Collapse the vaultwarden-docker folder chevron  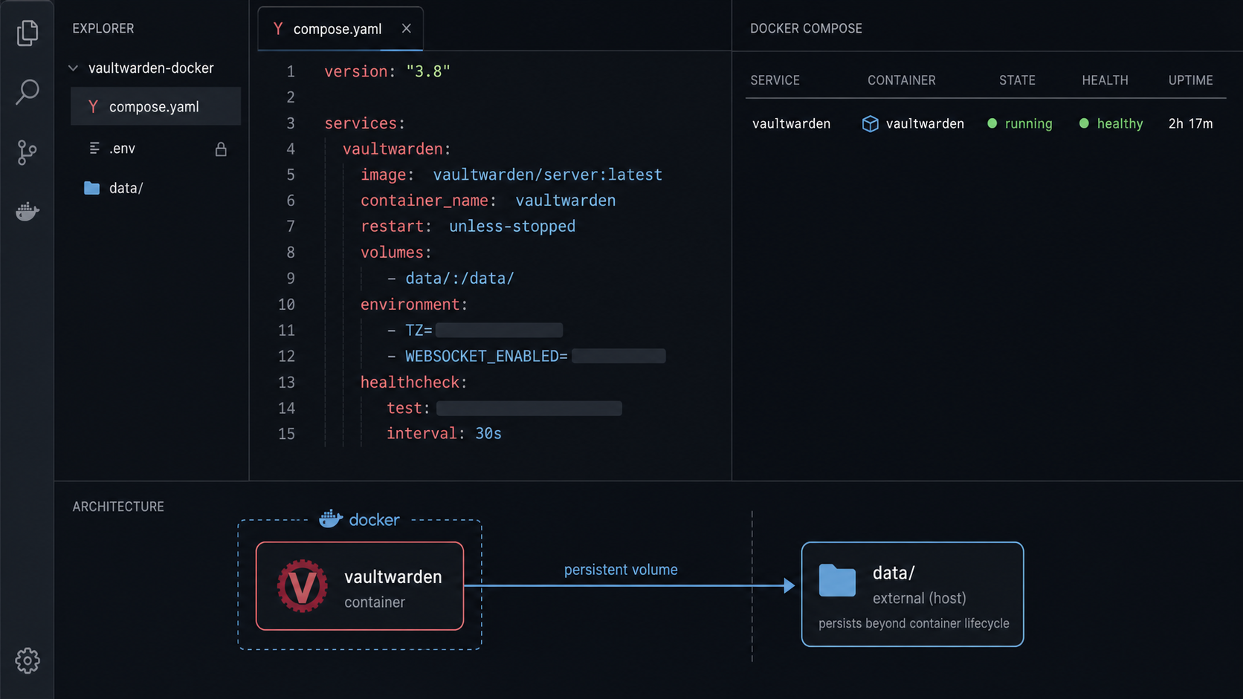coord(73,68)
